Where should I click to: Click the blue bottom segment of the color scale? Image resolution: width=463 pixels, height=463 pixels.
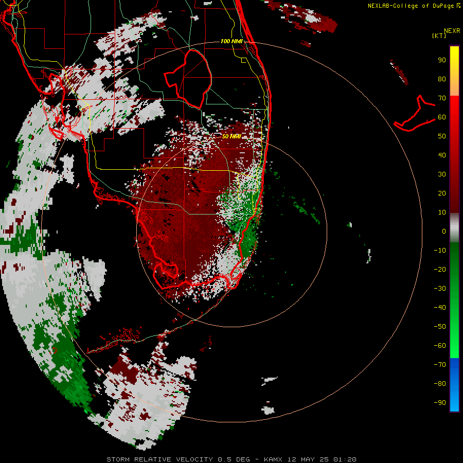click(454, 385)
